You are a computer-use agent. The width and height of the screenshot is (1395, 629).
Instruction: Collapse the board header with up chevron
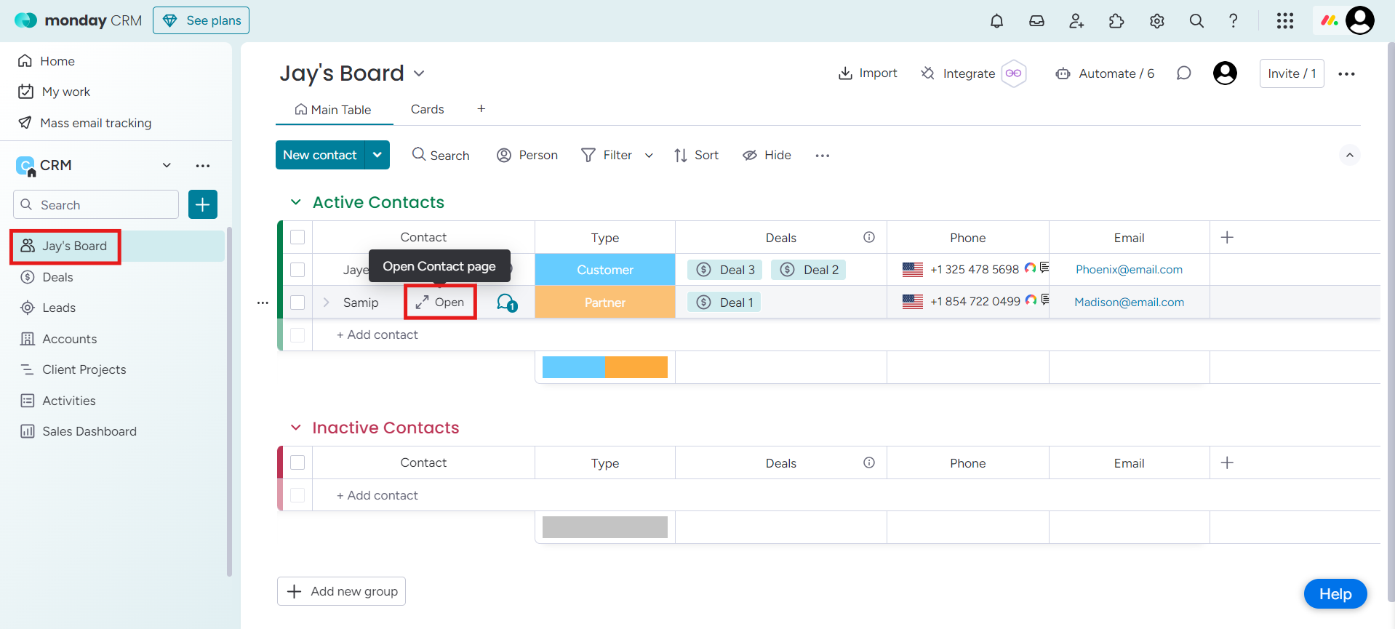(1349, 155)
